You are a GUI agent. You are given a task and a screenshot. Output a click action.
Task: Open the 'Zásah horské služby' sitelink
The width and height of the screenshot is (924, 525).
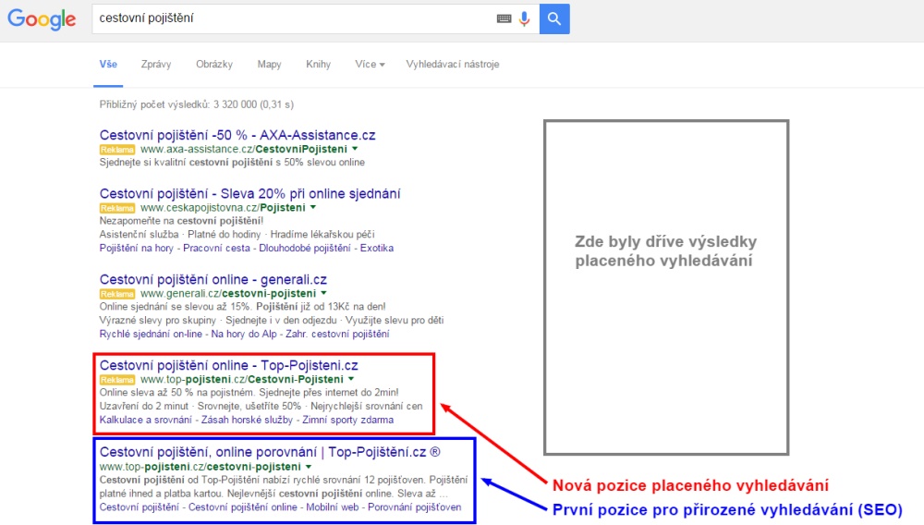click(247, 421)
